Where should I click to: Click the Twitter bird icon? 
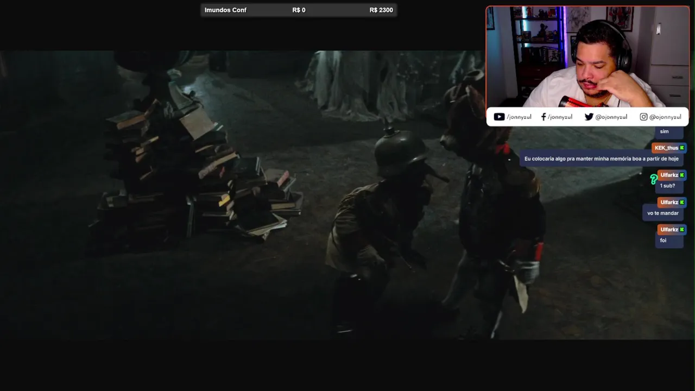point(589,117)
